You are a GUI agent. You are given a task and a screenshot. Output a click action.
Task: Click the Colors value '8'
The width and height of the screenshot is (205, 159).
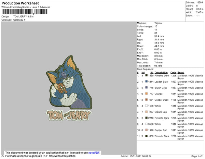pyautogui.click(x=197, y=6)
